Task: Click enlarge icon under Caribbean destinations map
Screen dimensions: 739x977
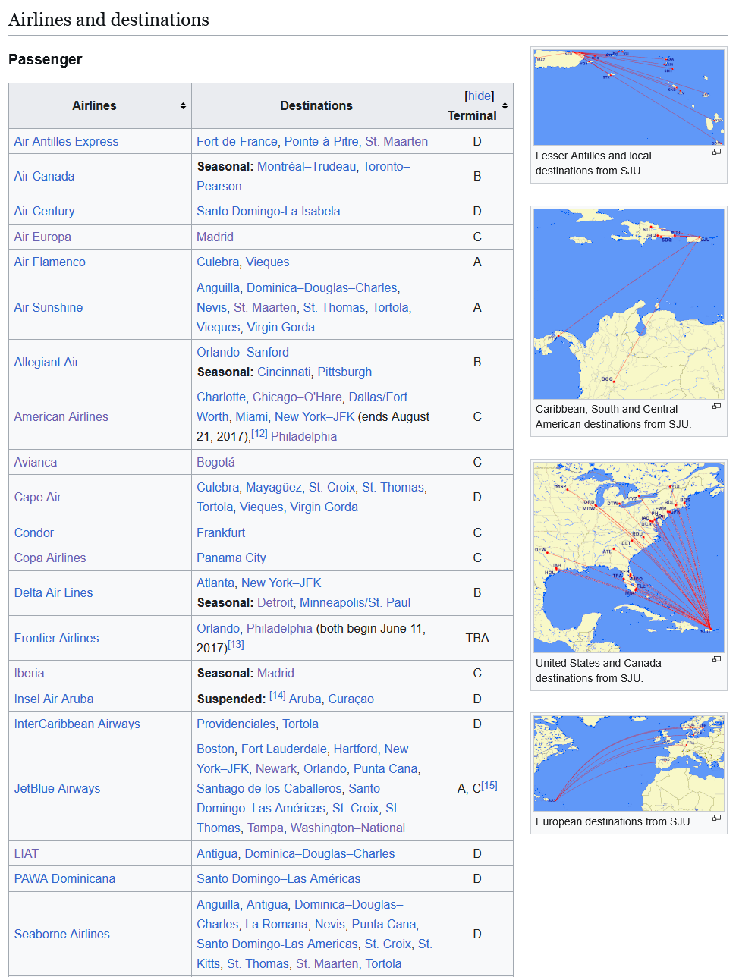Action: click(x=716, y=407)
